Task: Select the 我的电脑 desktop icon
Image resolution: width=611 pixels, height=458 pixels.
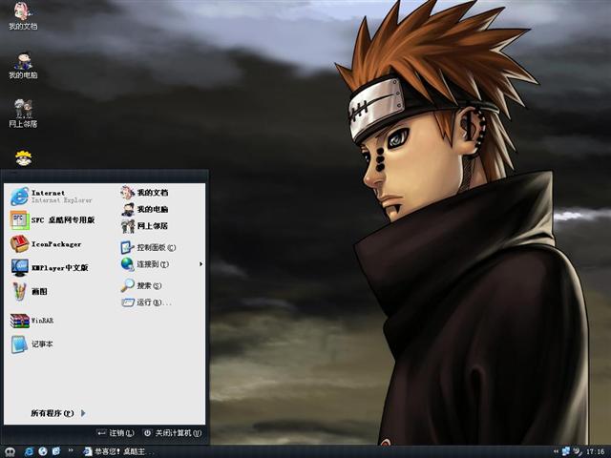Action: (23, 66)
